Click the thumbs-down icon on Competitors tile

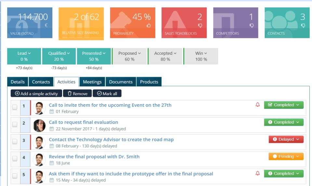(251, 25)
